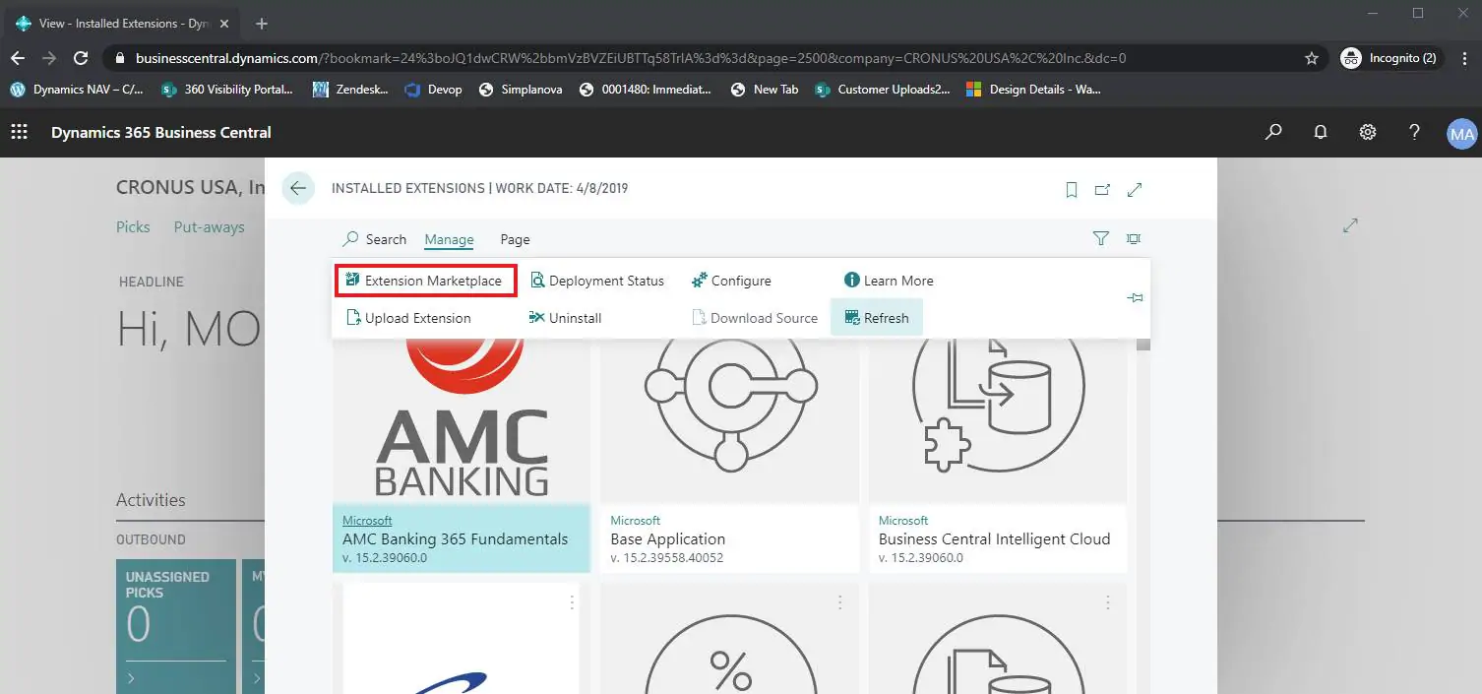The height and width of the screenshot is (694, 1482).
Task: Open the Put-aways link
Action: pos(209,226)
